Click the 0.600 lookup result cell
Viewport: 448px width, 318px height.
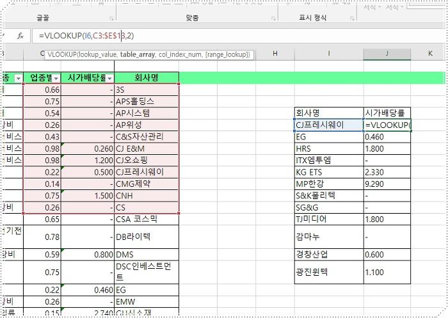click(387, 255)
